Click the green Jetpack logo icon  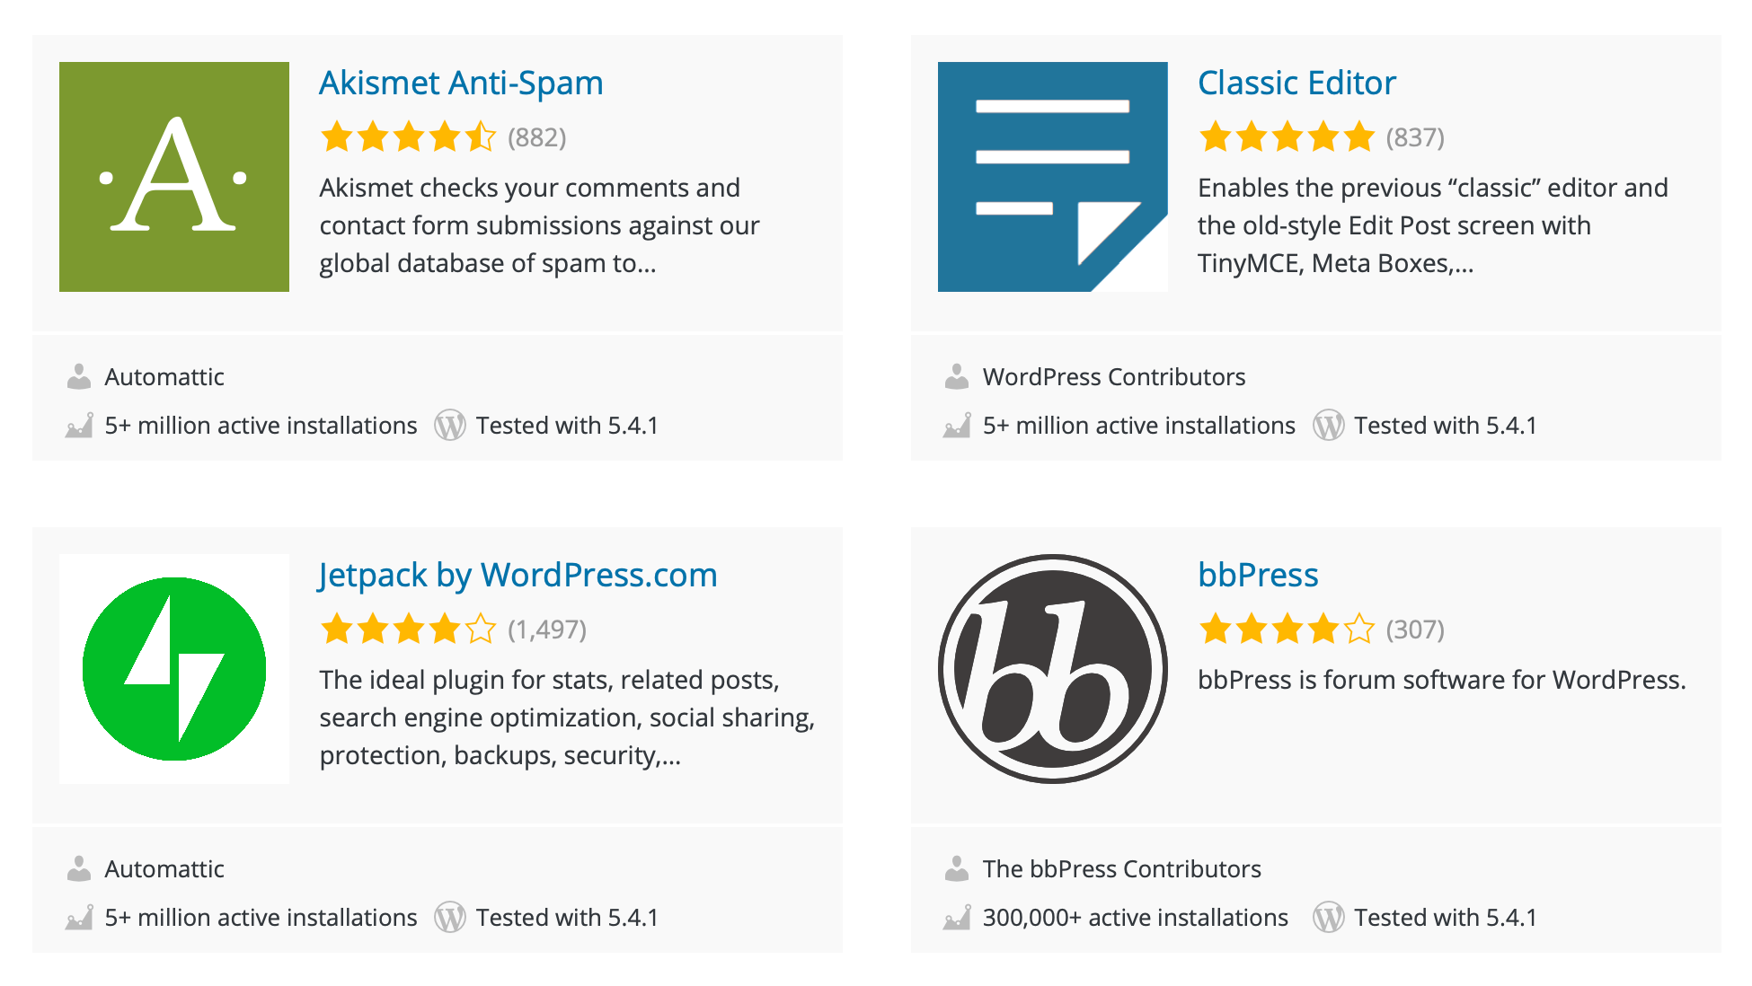(173, 668)
